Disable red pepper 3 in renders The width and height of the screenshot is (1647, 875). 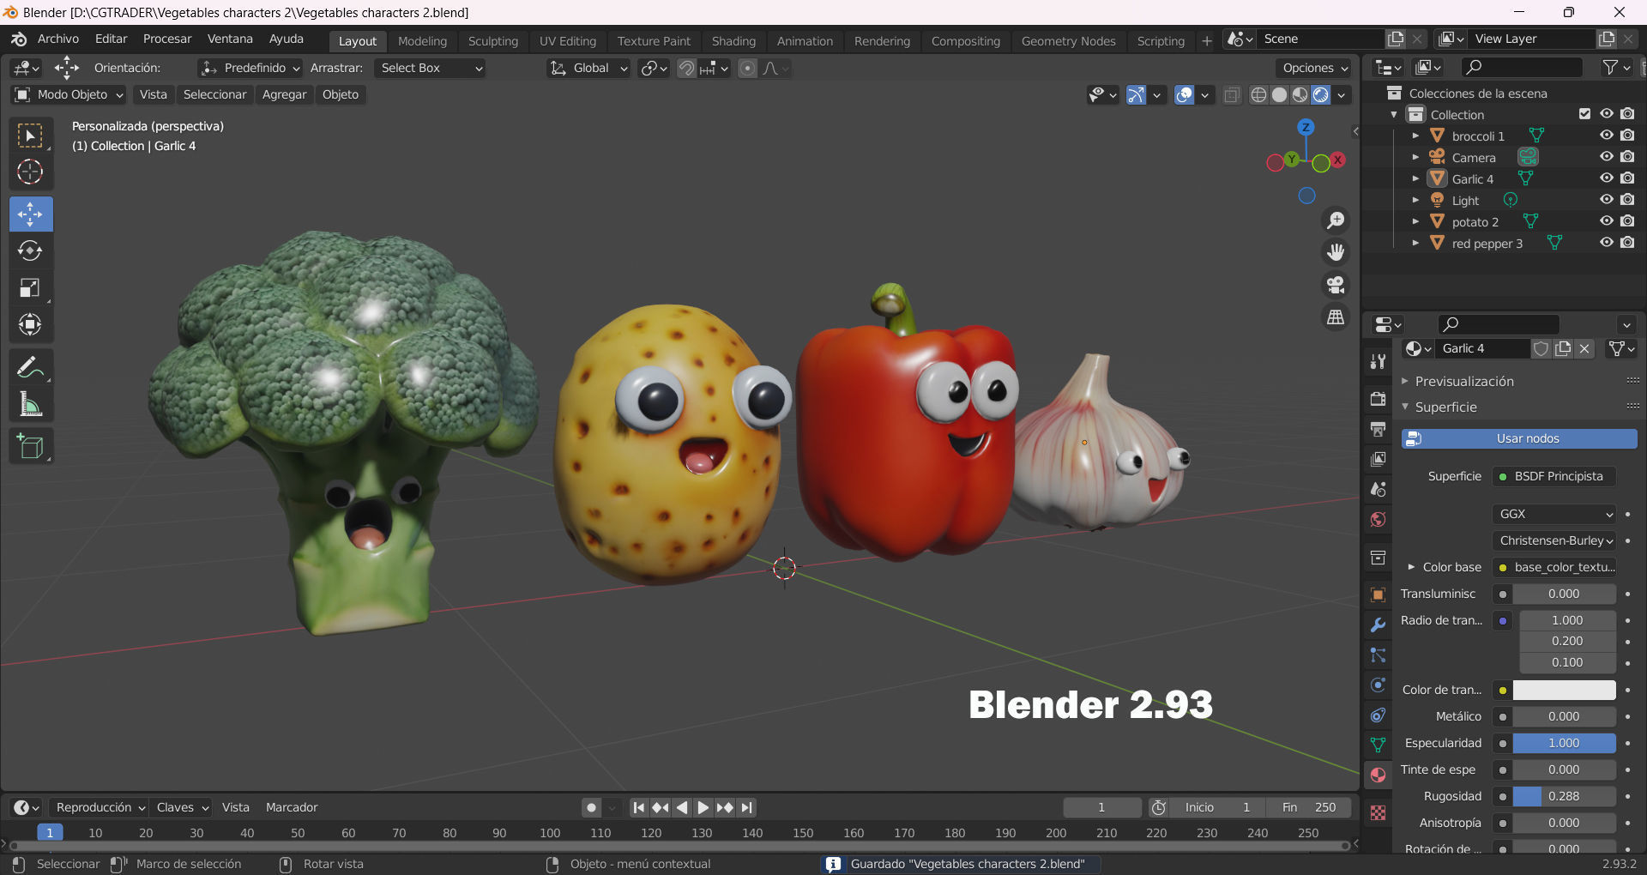coord(1627,243)
